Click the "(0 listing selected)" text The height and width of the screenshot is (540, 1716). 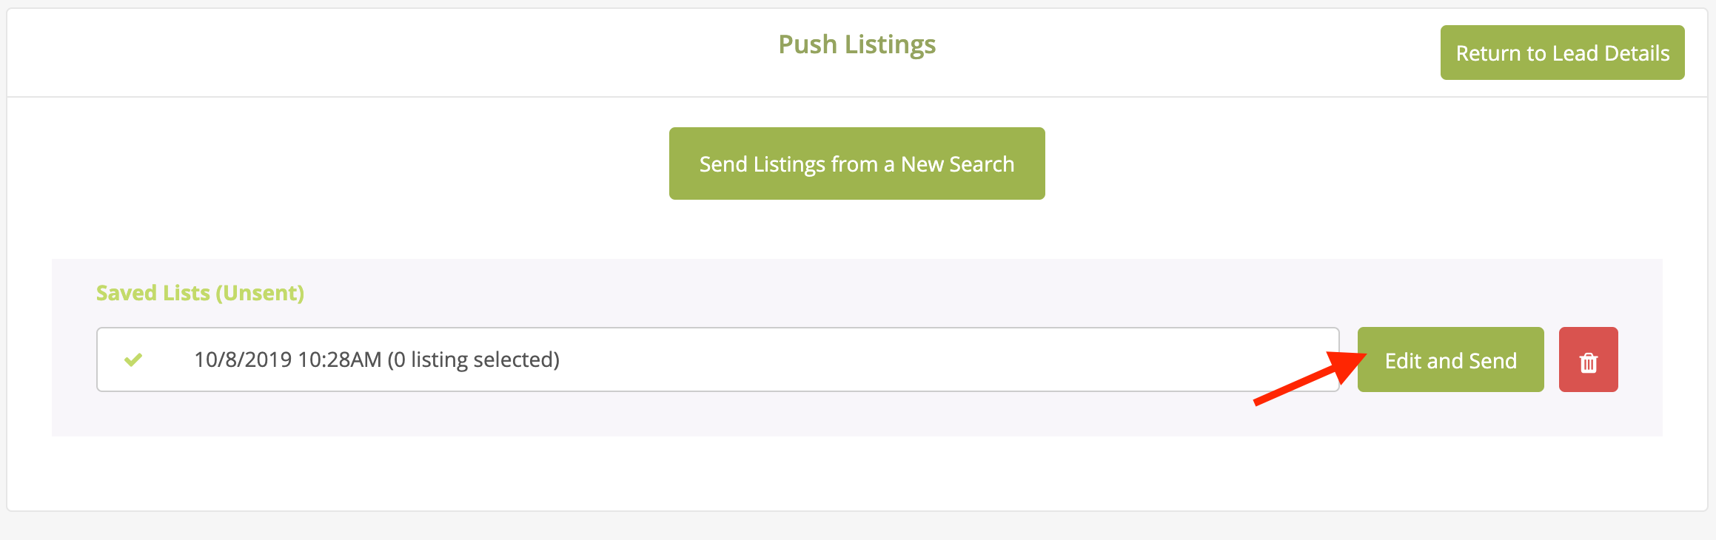tap(474, 360)
